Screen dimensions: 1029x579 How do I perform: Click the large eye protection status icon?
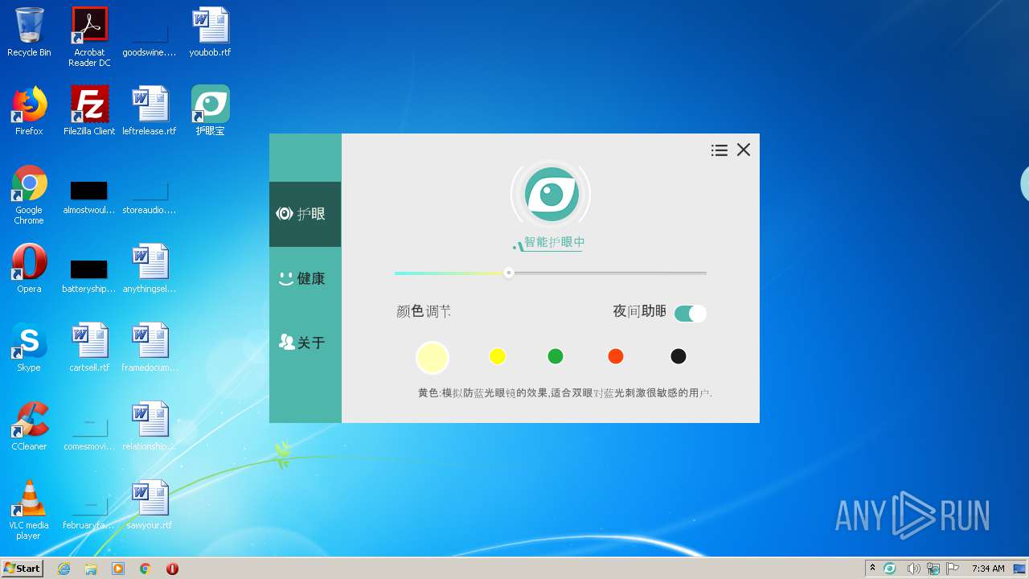tap(551, 195)
